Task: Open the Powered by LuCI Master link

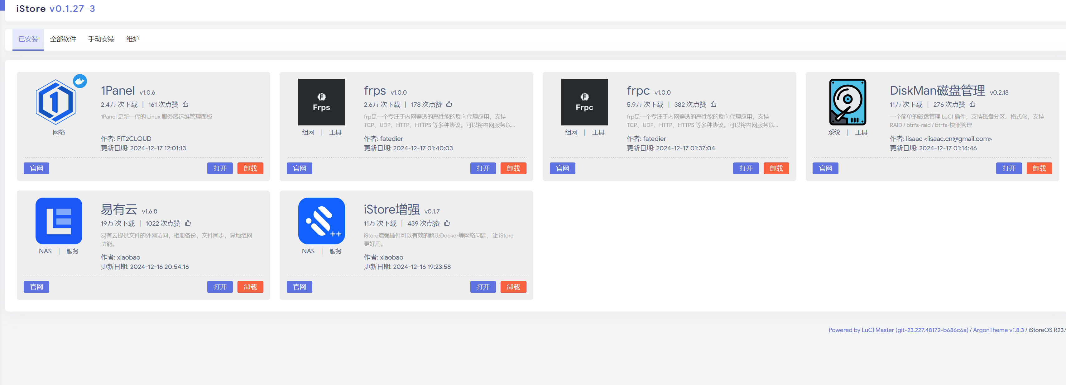Action: tap(898, 330)
